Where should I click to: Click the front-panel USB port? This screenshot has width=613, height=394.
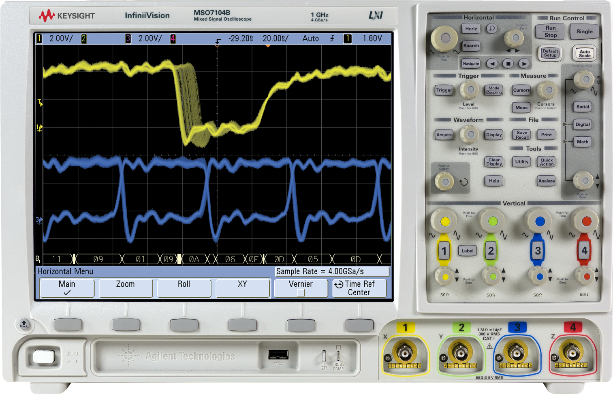click(x=278, y=355)
